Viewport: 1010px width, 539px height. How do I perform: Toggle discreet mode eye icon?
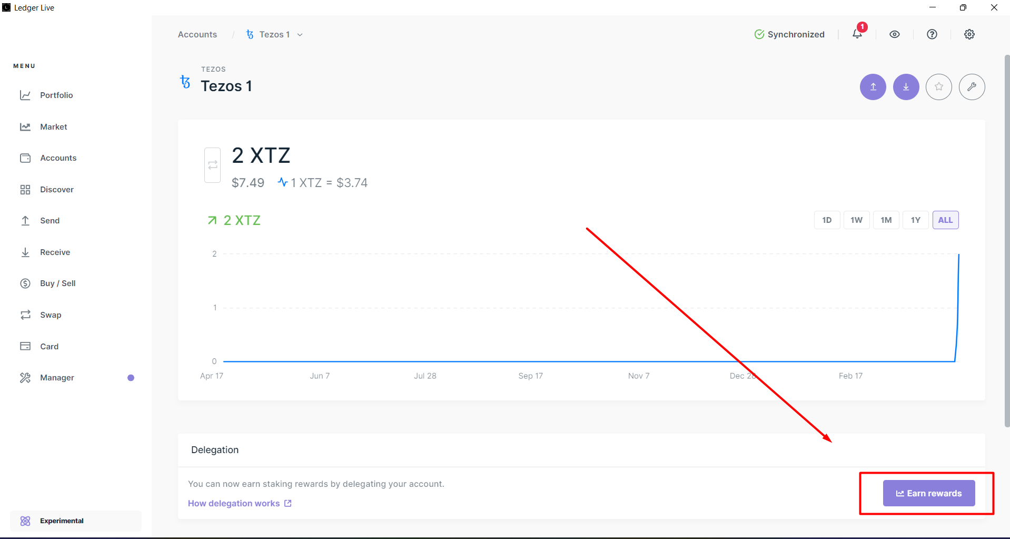[895, 34]
